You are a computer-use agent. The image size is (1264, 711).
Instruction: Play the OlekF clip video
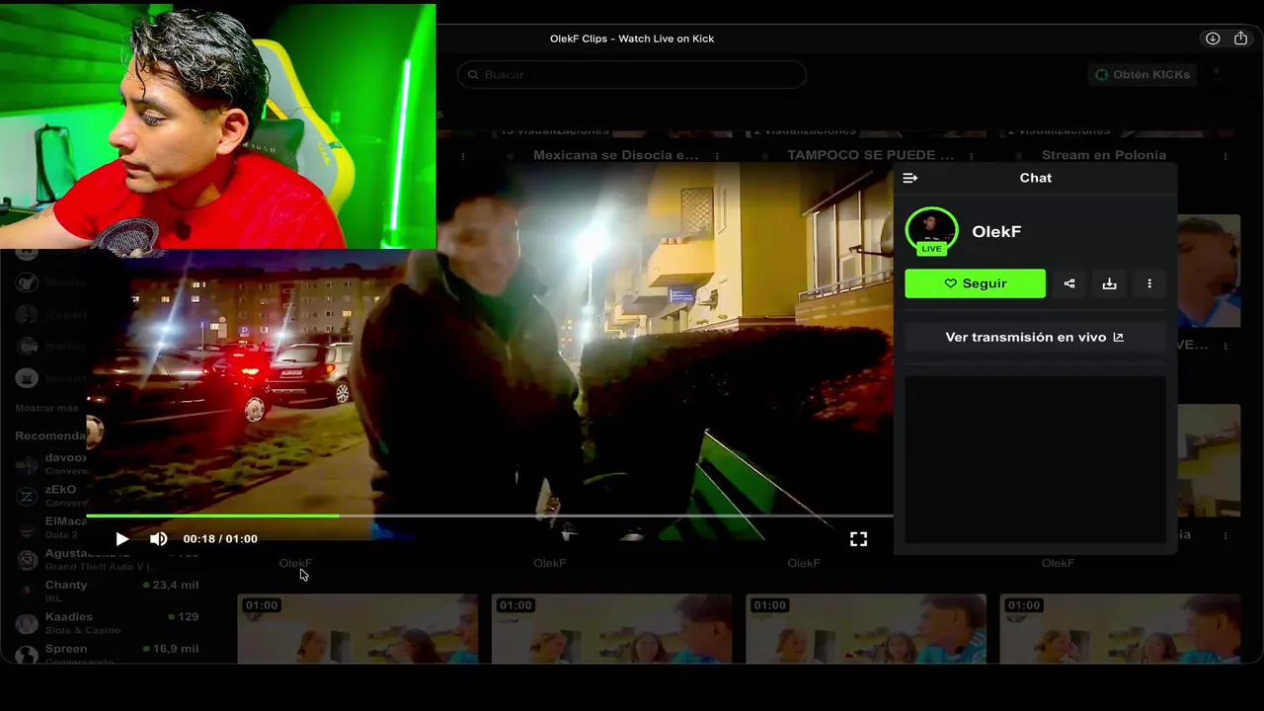click(x=122, y=539)
